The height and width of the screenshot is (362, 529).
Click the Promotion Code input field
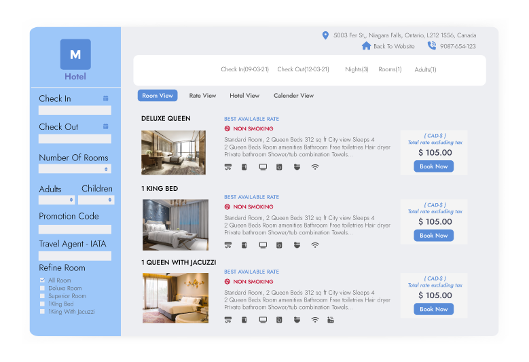point(75,230)
